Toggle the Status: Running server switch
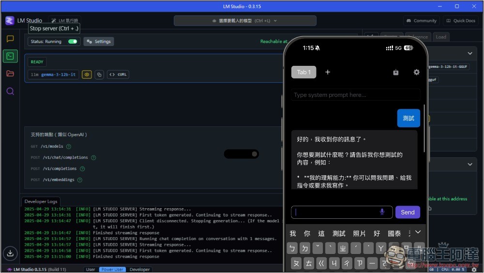484x273 pixels. click(x=73, y=42)
